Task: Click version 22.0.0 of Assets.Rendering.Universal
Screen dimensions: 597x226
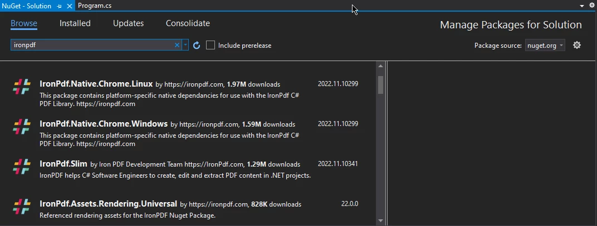Action: coord(350,204)
